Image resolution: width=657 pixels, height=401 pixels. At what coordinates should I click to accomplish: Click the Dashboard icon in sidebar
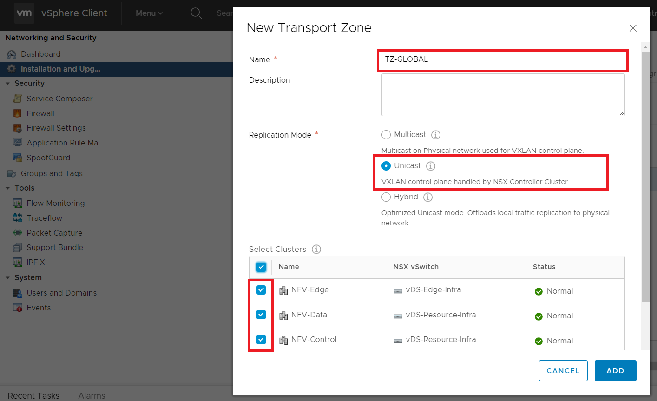point(12,54)
